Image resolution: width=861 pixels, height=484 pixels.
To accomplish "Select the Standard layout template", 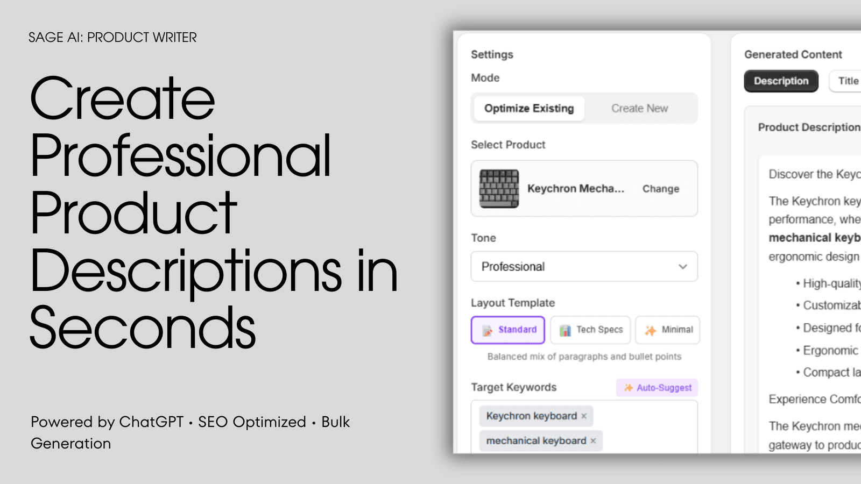I will point(517,330).
